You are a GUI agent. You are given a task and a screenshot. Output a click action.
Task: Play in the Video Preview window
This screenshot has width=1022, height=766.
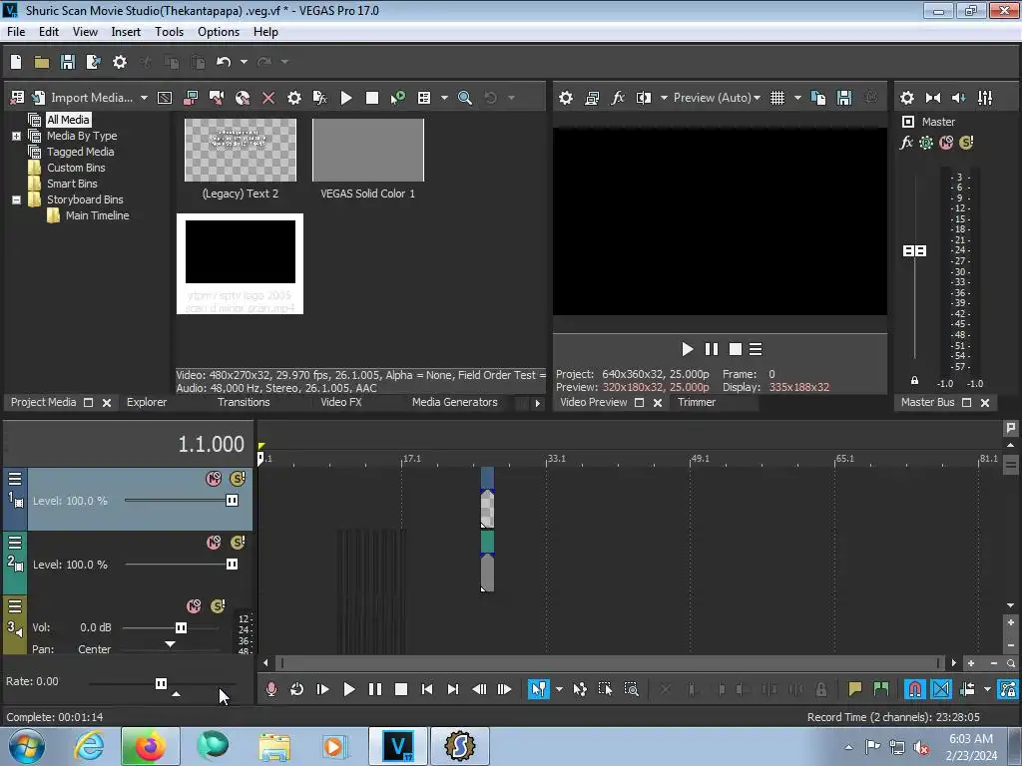pyautogui.click(x=687, y=349)
